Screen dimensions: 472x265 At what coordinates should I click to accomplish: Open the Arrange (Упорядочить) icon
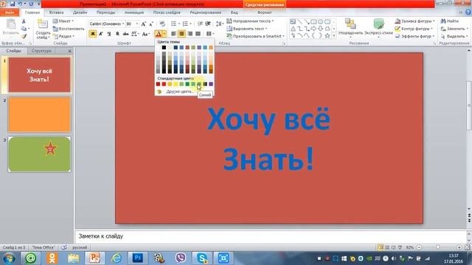(x=350, y=24)
